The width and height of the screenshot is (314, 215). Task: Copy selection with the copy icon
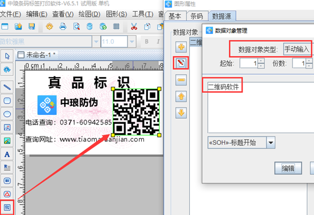pos(147,27)
